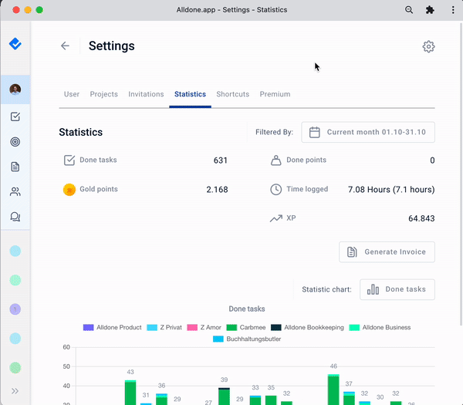This screenshot has height=405, width=463.
Task: Click the Done tasks checkbox icon
Action: point(69,160)
